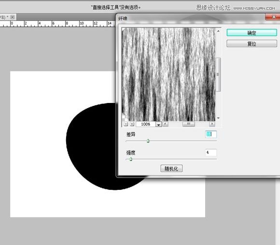Screen dimensions: 280x245
Task: Click the 复位 reset button
Action: 252,43
